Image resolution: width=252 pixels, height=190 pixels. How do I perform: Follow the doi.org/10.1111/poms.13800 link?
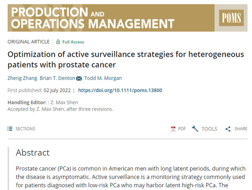(x=120, y=90)
